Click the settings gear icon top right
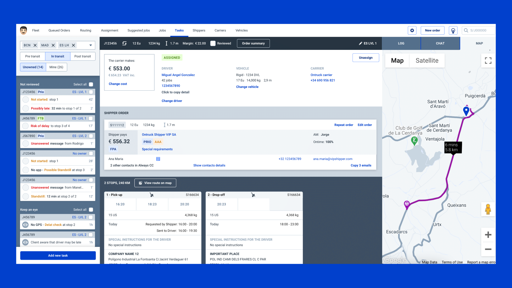Screen dimensions: 512x288 pos(412,30)
